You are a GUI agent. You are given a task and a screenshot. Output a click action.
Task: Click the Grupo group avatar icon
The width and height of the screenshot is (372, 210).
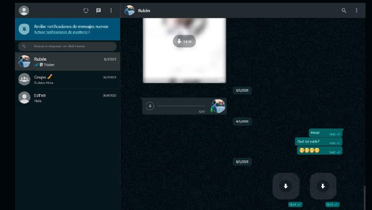click(x=24, y=79)
